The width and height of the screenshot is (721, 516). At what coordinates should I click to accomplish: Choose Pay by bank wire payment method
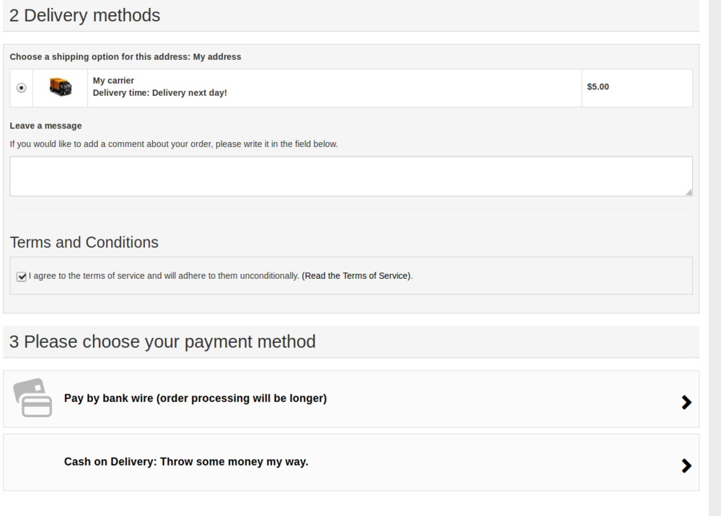point(196,399)
